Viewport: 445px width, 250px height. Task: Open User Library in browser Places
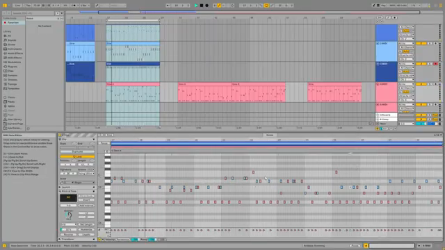[15, 119]
